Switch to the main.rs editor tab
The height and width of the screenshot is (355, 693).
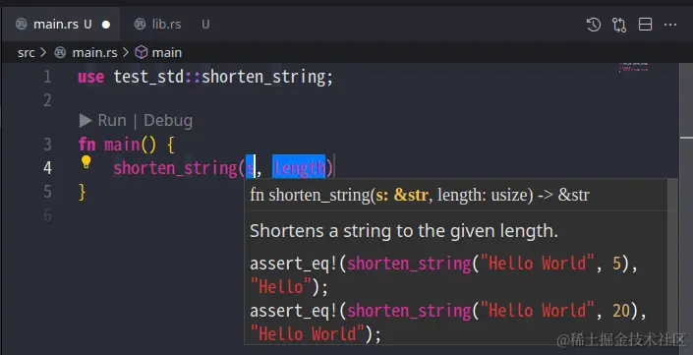tap(62, 25)
